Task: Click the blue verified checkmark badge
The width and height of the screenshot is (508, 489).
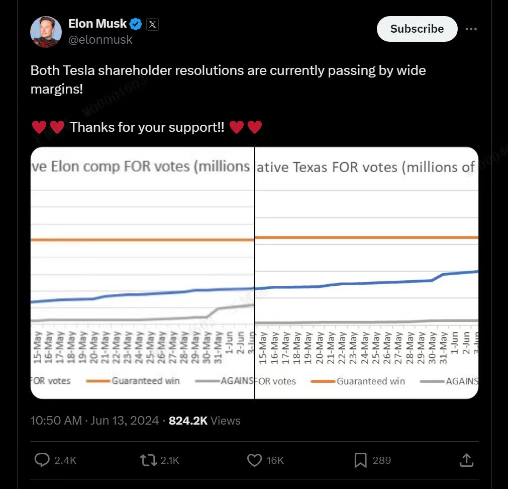Action: pos(136,24)
